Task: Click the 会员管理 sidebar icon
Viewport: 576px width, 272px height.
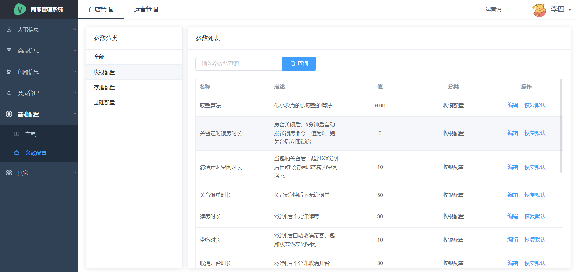Action: coord(9,93)
